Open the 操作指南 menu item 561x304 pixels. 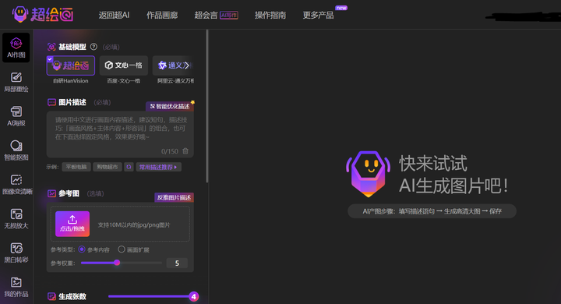[x=270, y=15]
